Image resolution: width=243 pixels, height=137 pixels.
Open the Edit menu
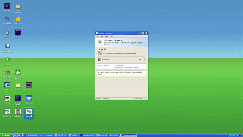point(102,36)
